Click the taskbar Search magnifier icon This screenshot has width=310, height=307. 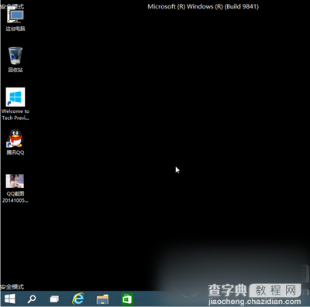pyautogui.click(x=32, y=299)
